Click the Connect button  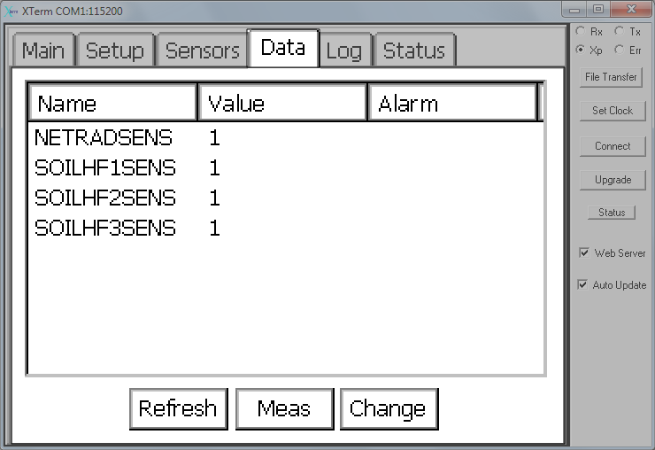[613, 146]
